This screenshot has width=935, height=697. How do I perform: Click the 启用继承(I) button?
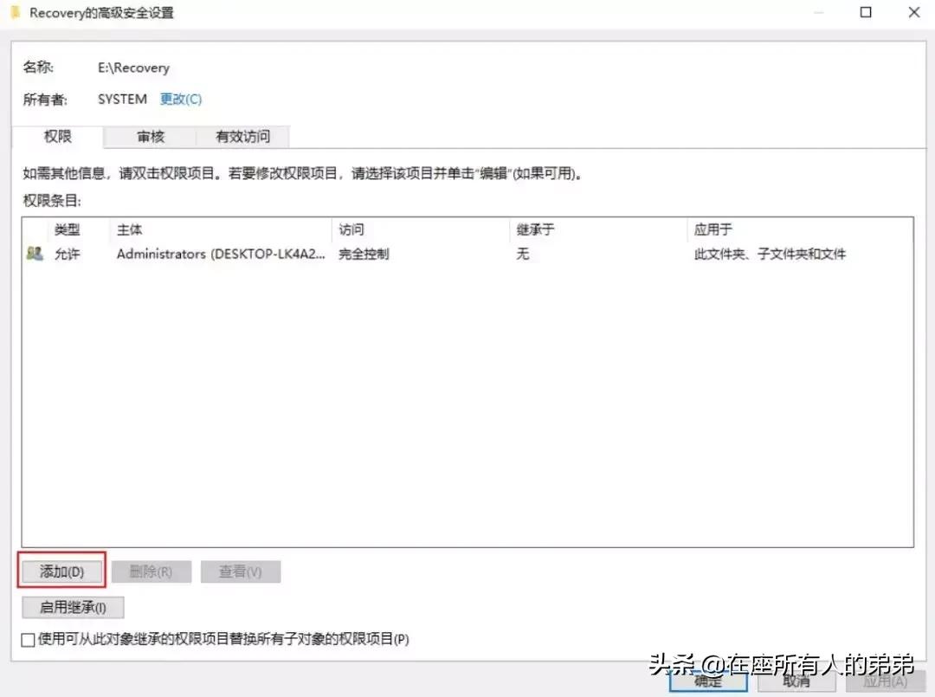point(73,606)
